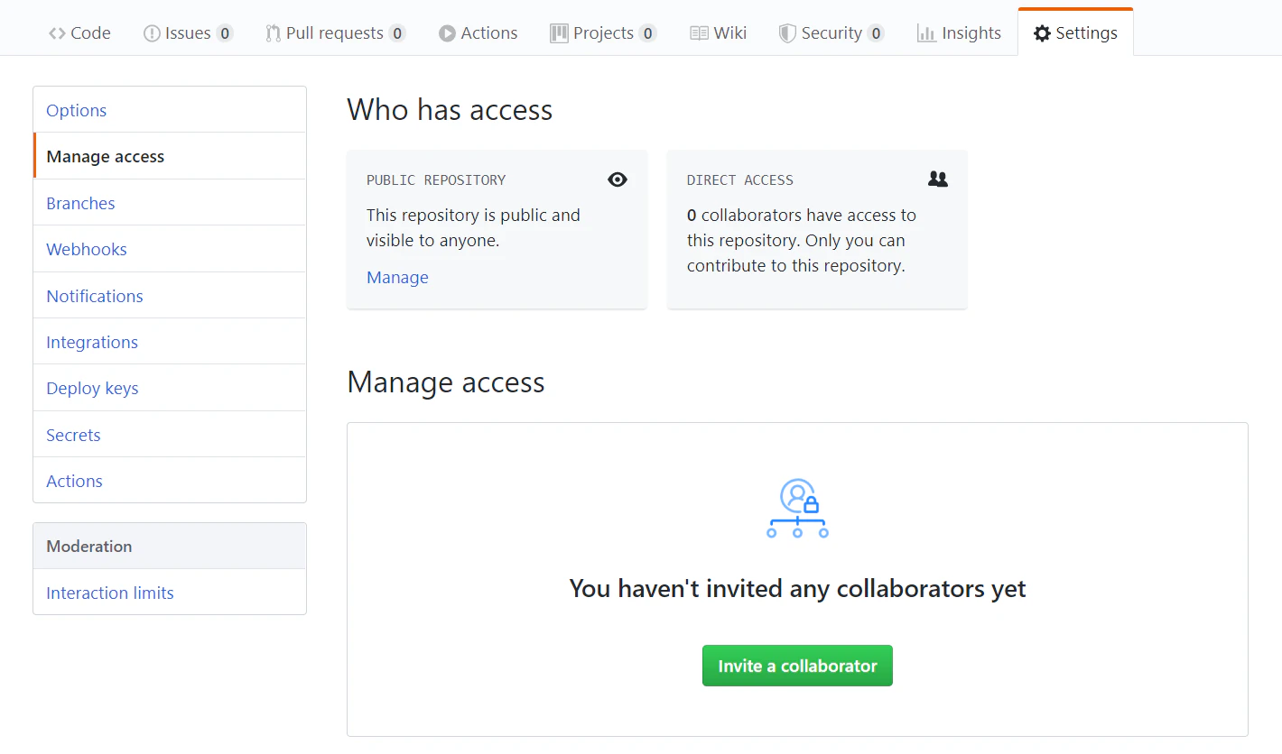Image resolution: width=1282 pixels, height=754 pixels.
Task: Click "You haven't invited any collaborators yet" text
Action: (797, 589)
